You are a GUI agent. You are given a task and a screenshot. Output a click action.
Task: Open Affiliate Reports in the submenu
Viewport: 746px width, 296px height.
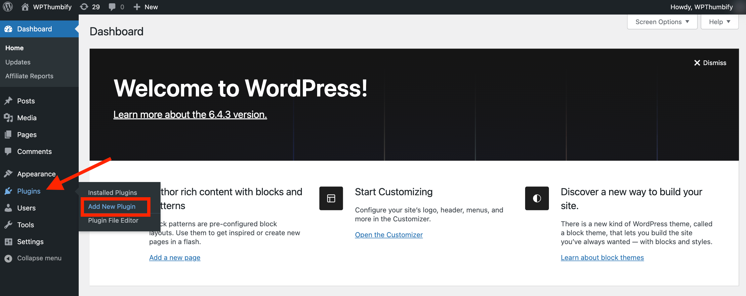coord(29,76)
